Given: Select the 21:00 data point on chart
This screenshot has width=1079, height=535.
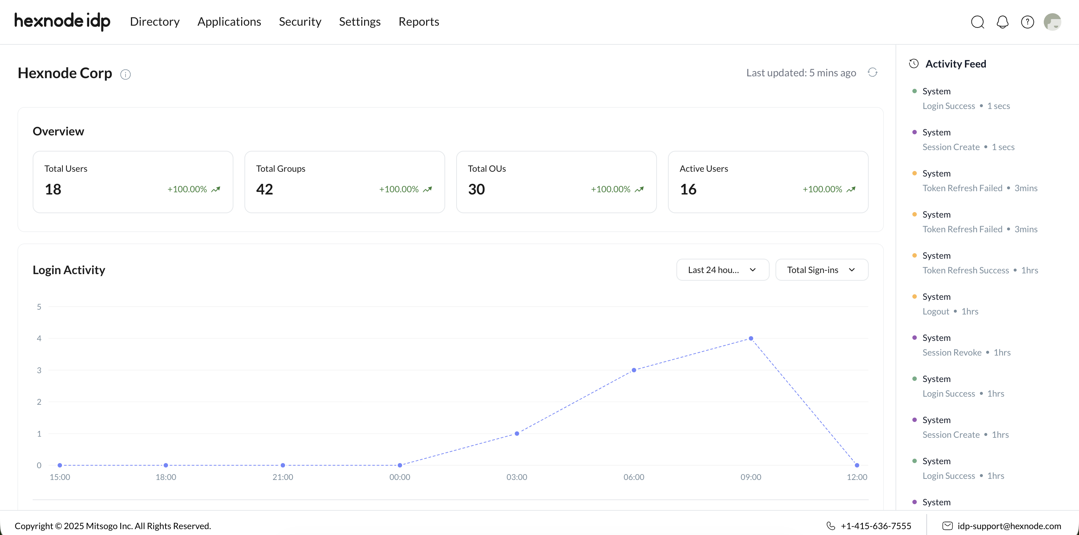Looking at the screenshot, I should click(283, 465).
